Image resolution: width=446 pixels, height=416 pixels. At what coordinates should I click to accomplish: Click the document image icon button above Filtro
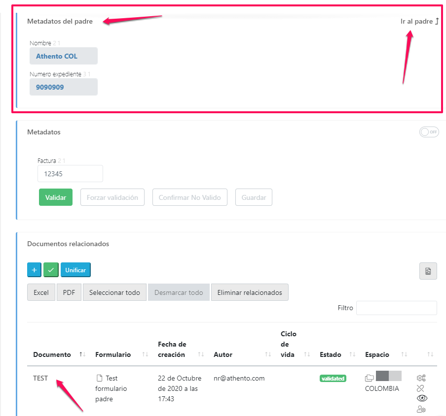click(x=428, y=271)
